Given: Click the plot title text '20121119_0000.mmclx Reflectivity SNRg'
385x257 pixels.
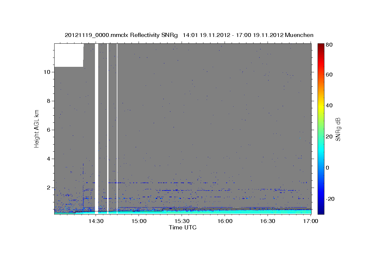Looking at the screenshot, I should tap(121, 35).
